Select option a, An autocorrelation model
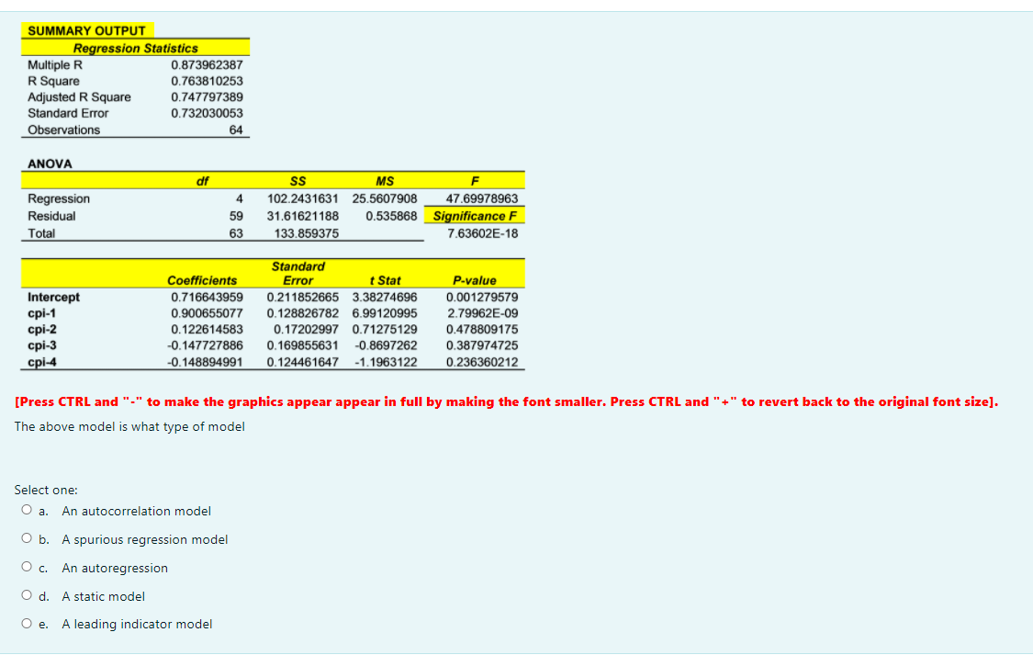Screen dimensions: 1033x655 (27, 511)
